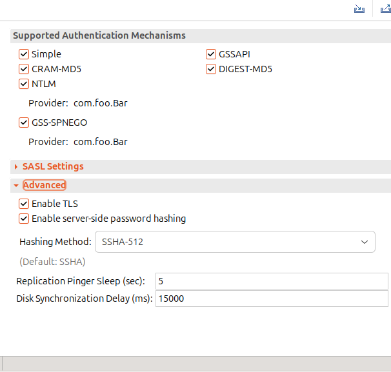The image size is (391, 372).
Task: Open the Hashing Method dropdown
Action: (x=235, y=242)
